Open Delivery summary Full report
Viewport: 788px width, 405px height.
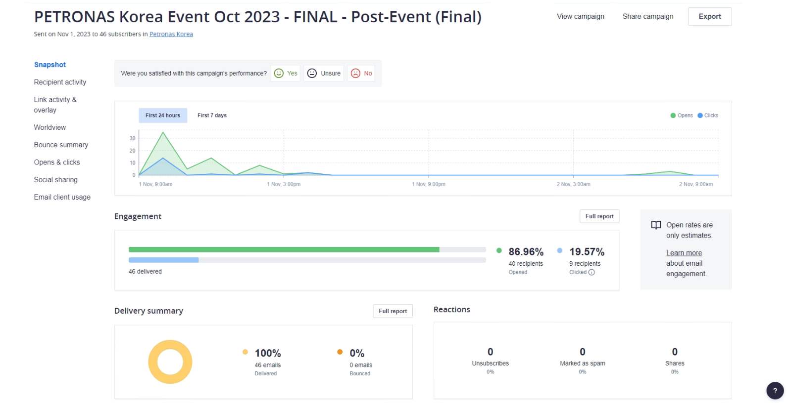(393, 311)
